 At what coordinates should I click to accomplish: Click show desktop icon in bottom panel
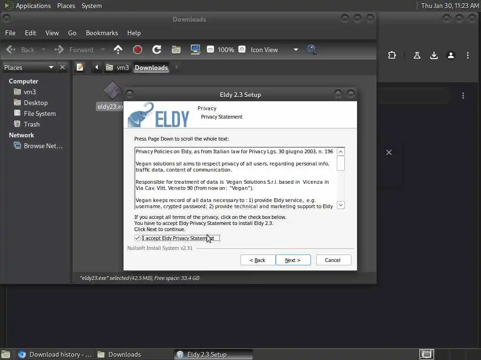(6, 355)
